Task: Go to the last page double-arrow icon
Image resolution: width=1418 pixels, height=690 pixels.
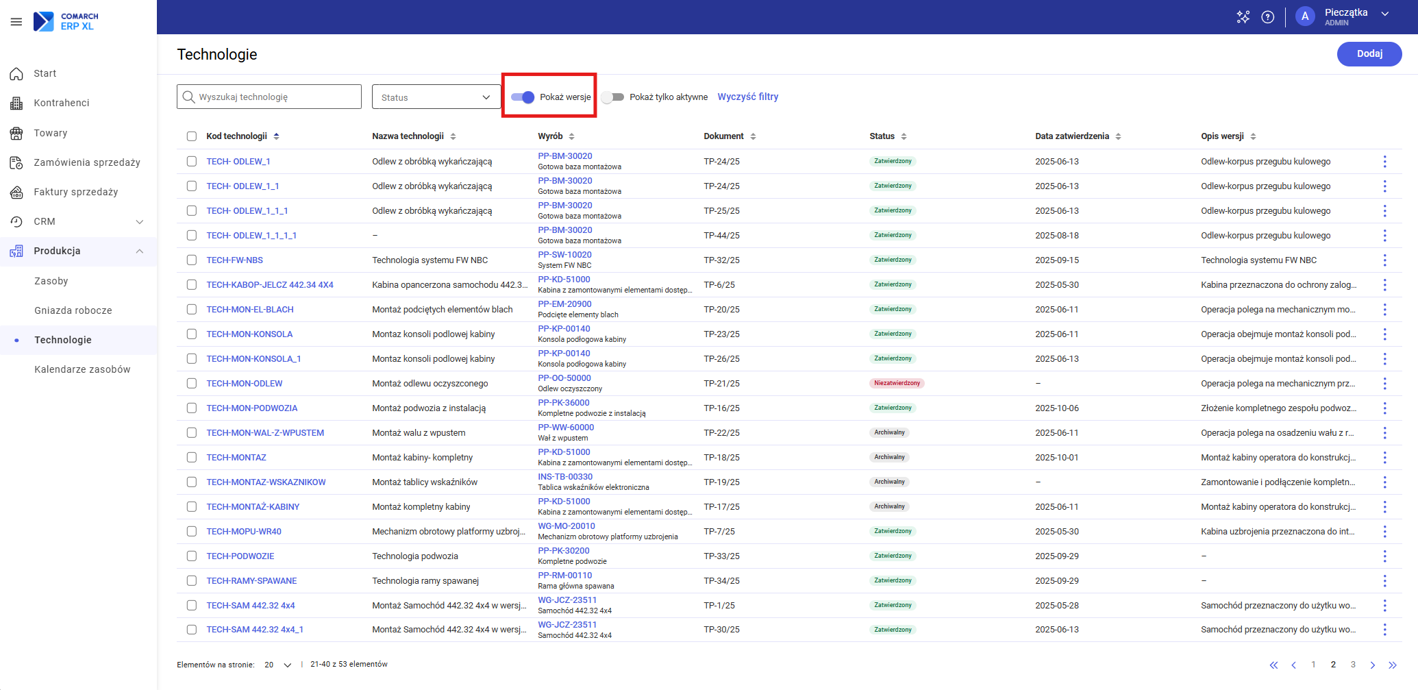Action: coord(1392,665)
